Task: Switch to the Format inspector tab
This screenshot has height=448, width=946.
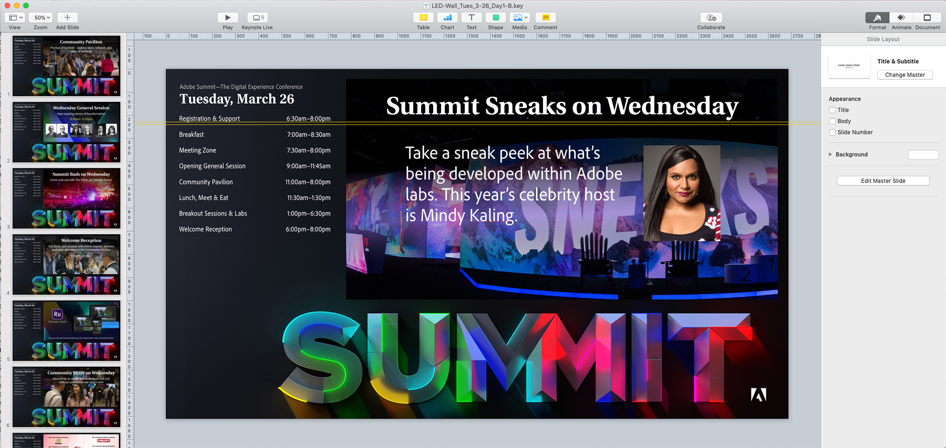Action: click(877, 17)
